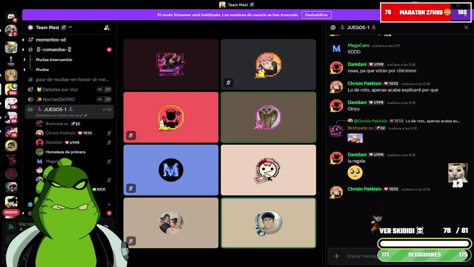Click the invite people icon
The image size is (474, 267).
107,27
